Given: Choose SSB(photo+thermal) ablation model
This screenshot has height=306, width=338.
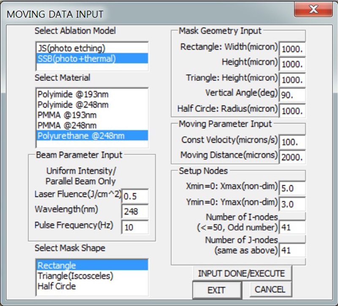Looking at the screenshot, I should (76, 58).
